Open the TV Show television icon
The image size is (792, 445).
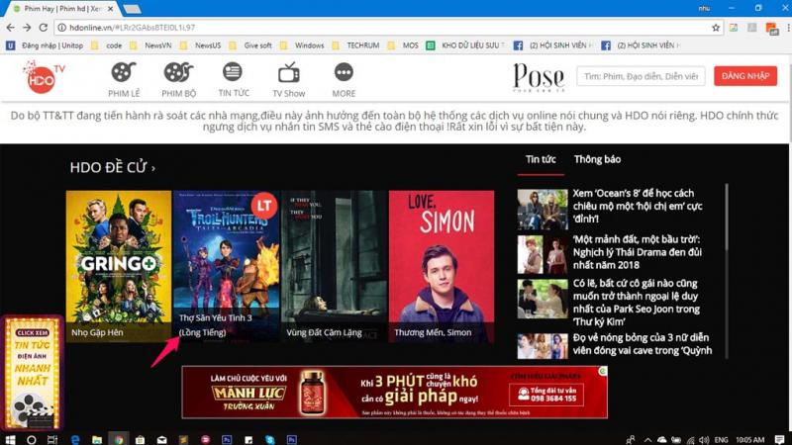tap(289, 72)
